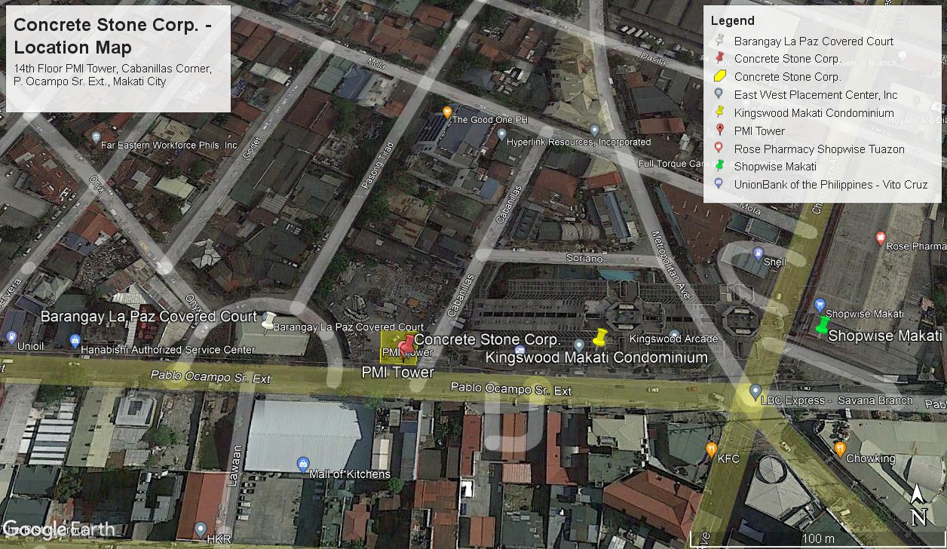Click The Good One PH orange marker
This screenshot has height=549, width=947.
tap(447, 113)
